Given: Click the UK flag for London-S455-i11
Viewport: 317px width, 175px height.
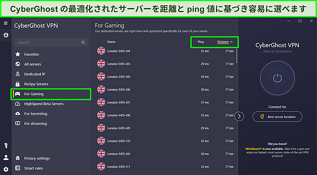Looking at the screenshot, I should point(101,167).
